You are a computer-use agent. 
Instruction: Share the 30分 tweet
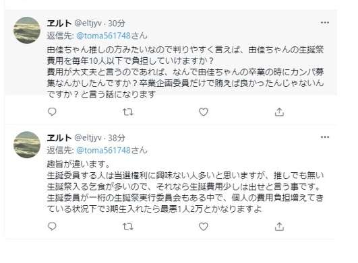[279, 112]
